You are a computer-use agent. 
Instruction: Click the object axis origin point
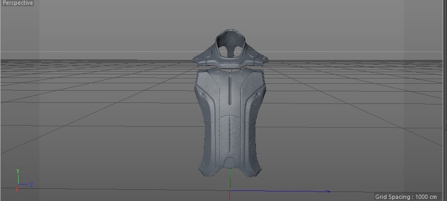point(229,190)
